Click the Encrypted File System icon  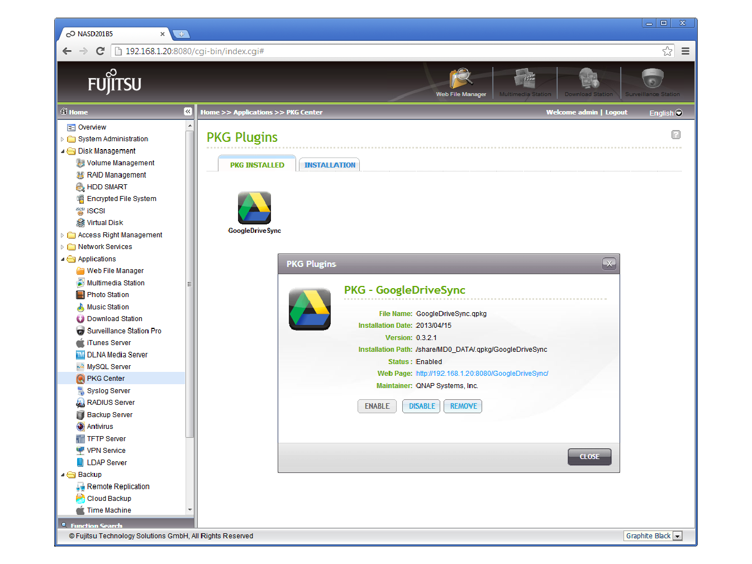[x=80, y=199]
